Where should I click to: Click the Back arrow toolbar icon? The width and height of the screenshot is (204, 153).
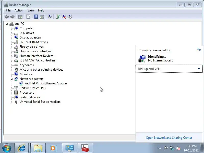click(x=7, y=17)
